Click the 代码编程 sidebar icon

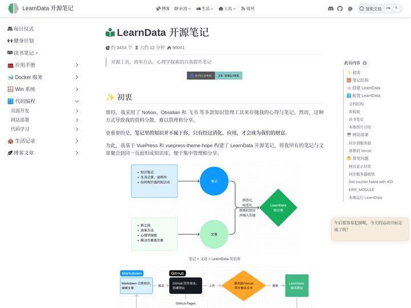[x=10, y=101]
